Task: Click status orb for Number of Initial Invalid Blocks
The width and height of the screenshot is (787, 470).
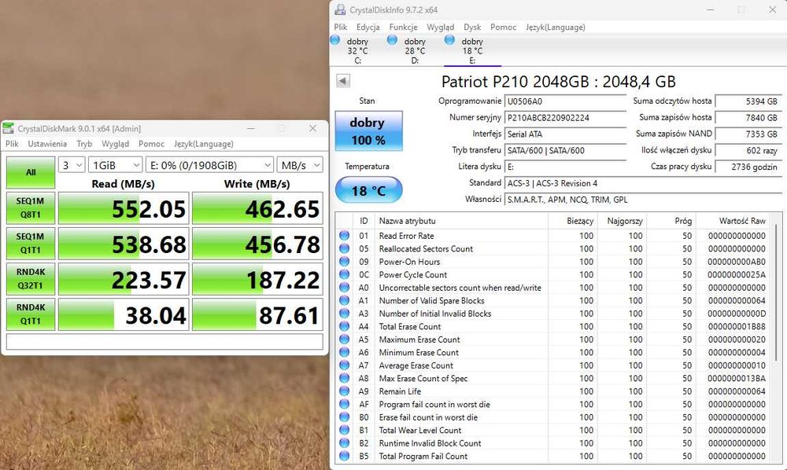Action: pyautogui.click(x=345, y=314)
